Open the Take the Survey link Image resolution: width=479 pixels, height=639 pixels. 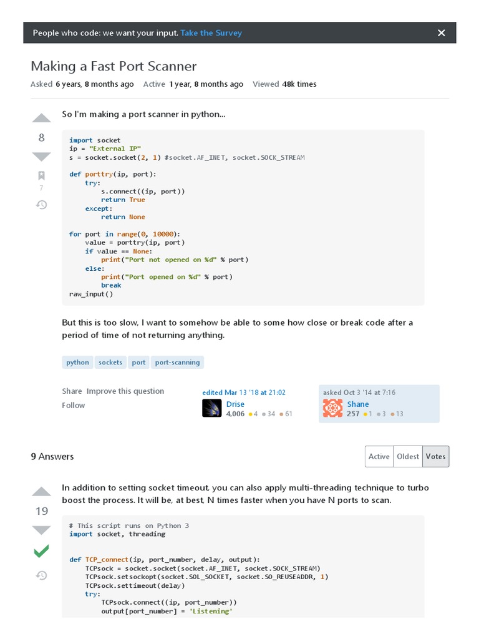(211, 33)
